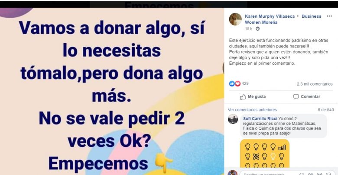Image resolution: width=338 pixels, height=175 pixels.
Task: Open the yellow lightbulb image attachment
Action: [x=265, y=153]
